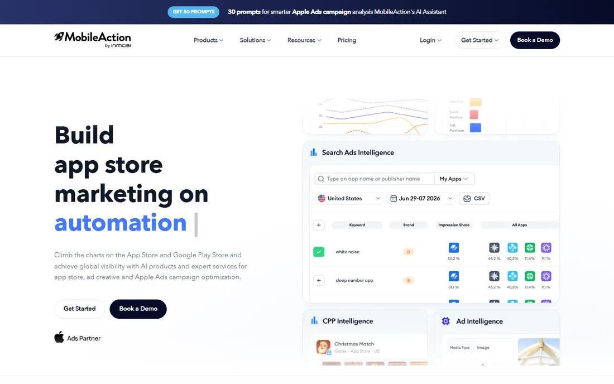Click the banner text about Apple Ads campaign analysis

[337, 12]
